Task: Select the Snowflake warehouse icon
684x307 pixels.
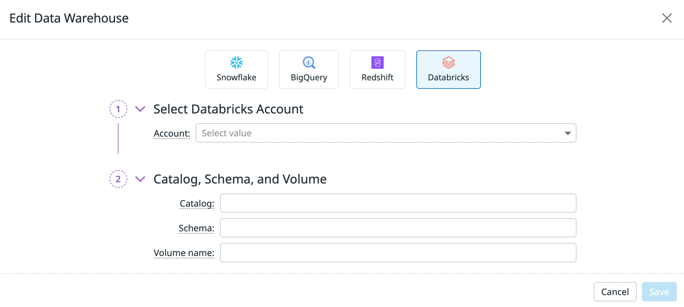Action: click(x=236, y=63)
